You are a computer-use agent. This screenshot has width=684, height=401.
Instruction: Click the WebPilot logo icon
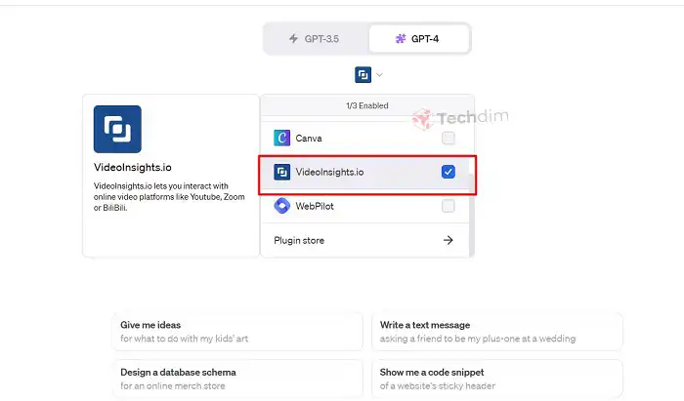[281, 206]
